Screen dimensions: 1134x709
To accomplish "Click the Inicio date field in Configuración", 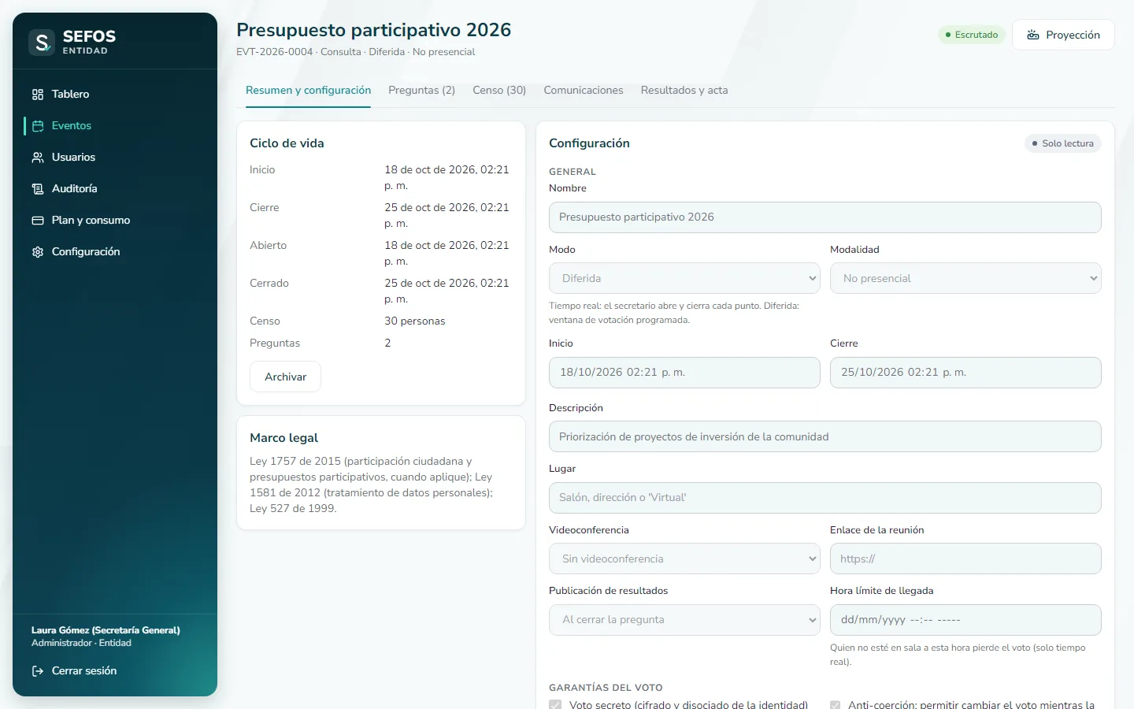I will 684,373.
